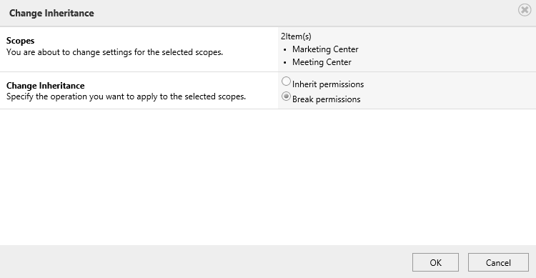Screen dimensions: 536x278
Task: Click the 'You are about to change settings' description
Action: [x=114, y=52]
